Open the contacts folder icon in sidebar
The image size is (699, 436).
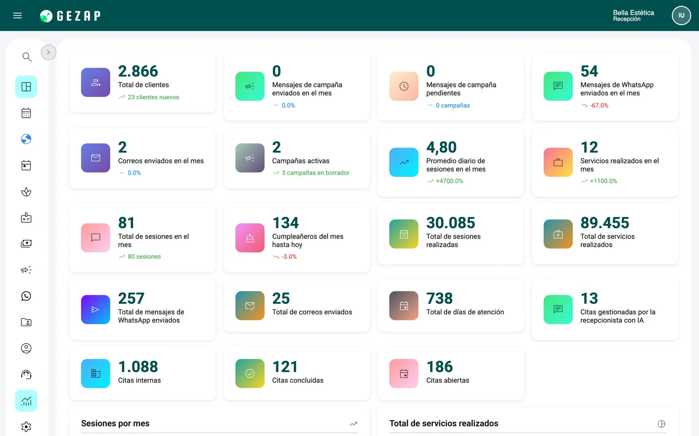click(x=26, y=322)
